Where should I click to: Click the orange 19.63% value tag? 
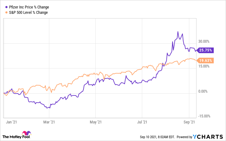click(205, 61)
